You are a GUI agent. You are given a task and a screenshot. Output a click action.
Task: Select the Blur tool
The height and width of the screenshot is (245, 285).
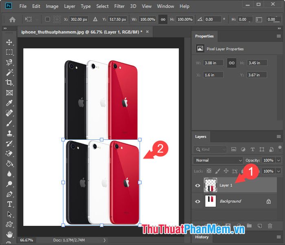(x=9, y=174)
